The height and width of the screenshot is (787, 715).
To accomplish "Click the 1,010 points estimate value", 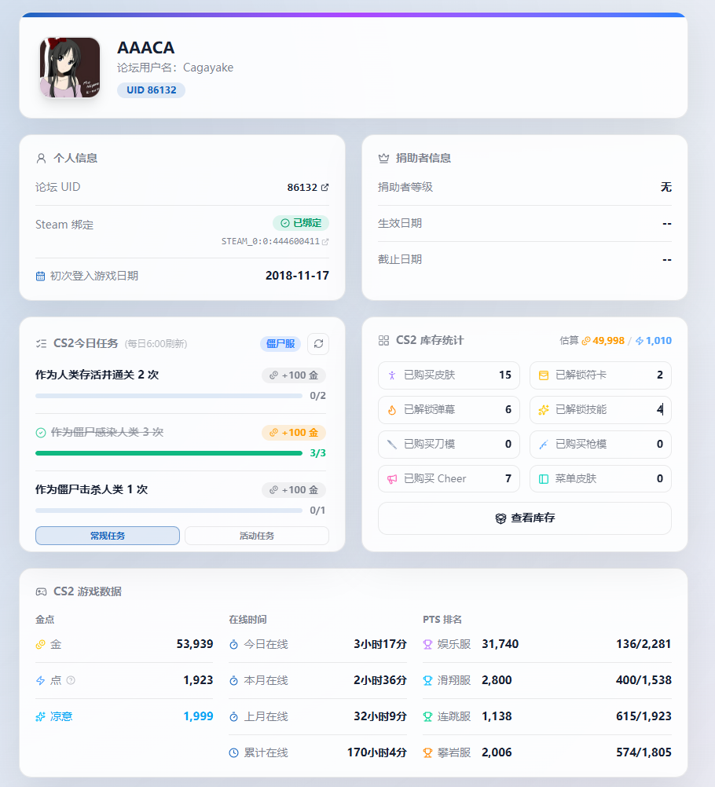I will click(658, 341).
